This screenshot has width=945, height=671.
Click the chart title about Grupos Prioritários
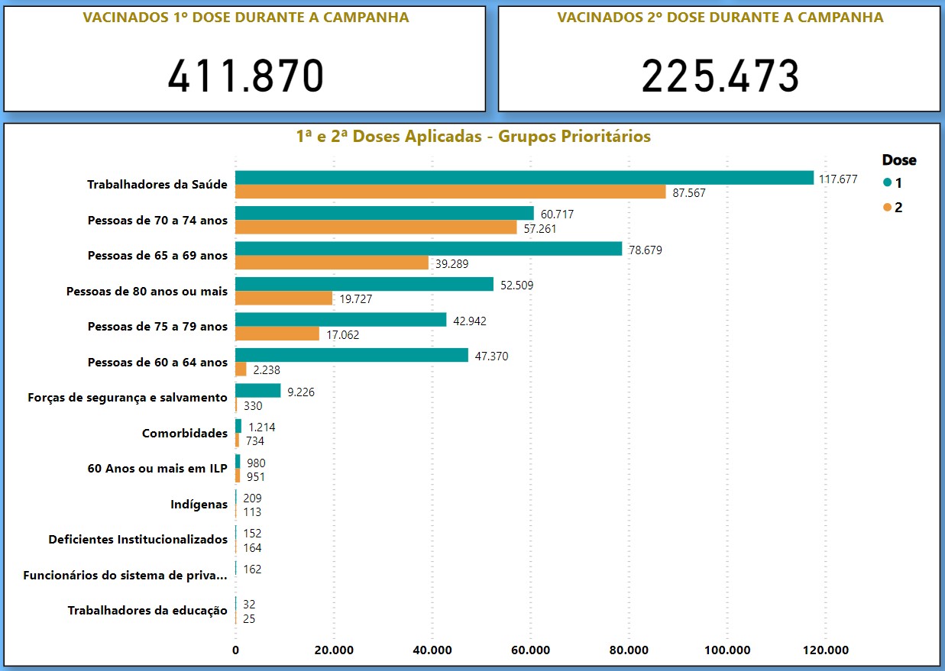tap(473, 137)
